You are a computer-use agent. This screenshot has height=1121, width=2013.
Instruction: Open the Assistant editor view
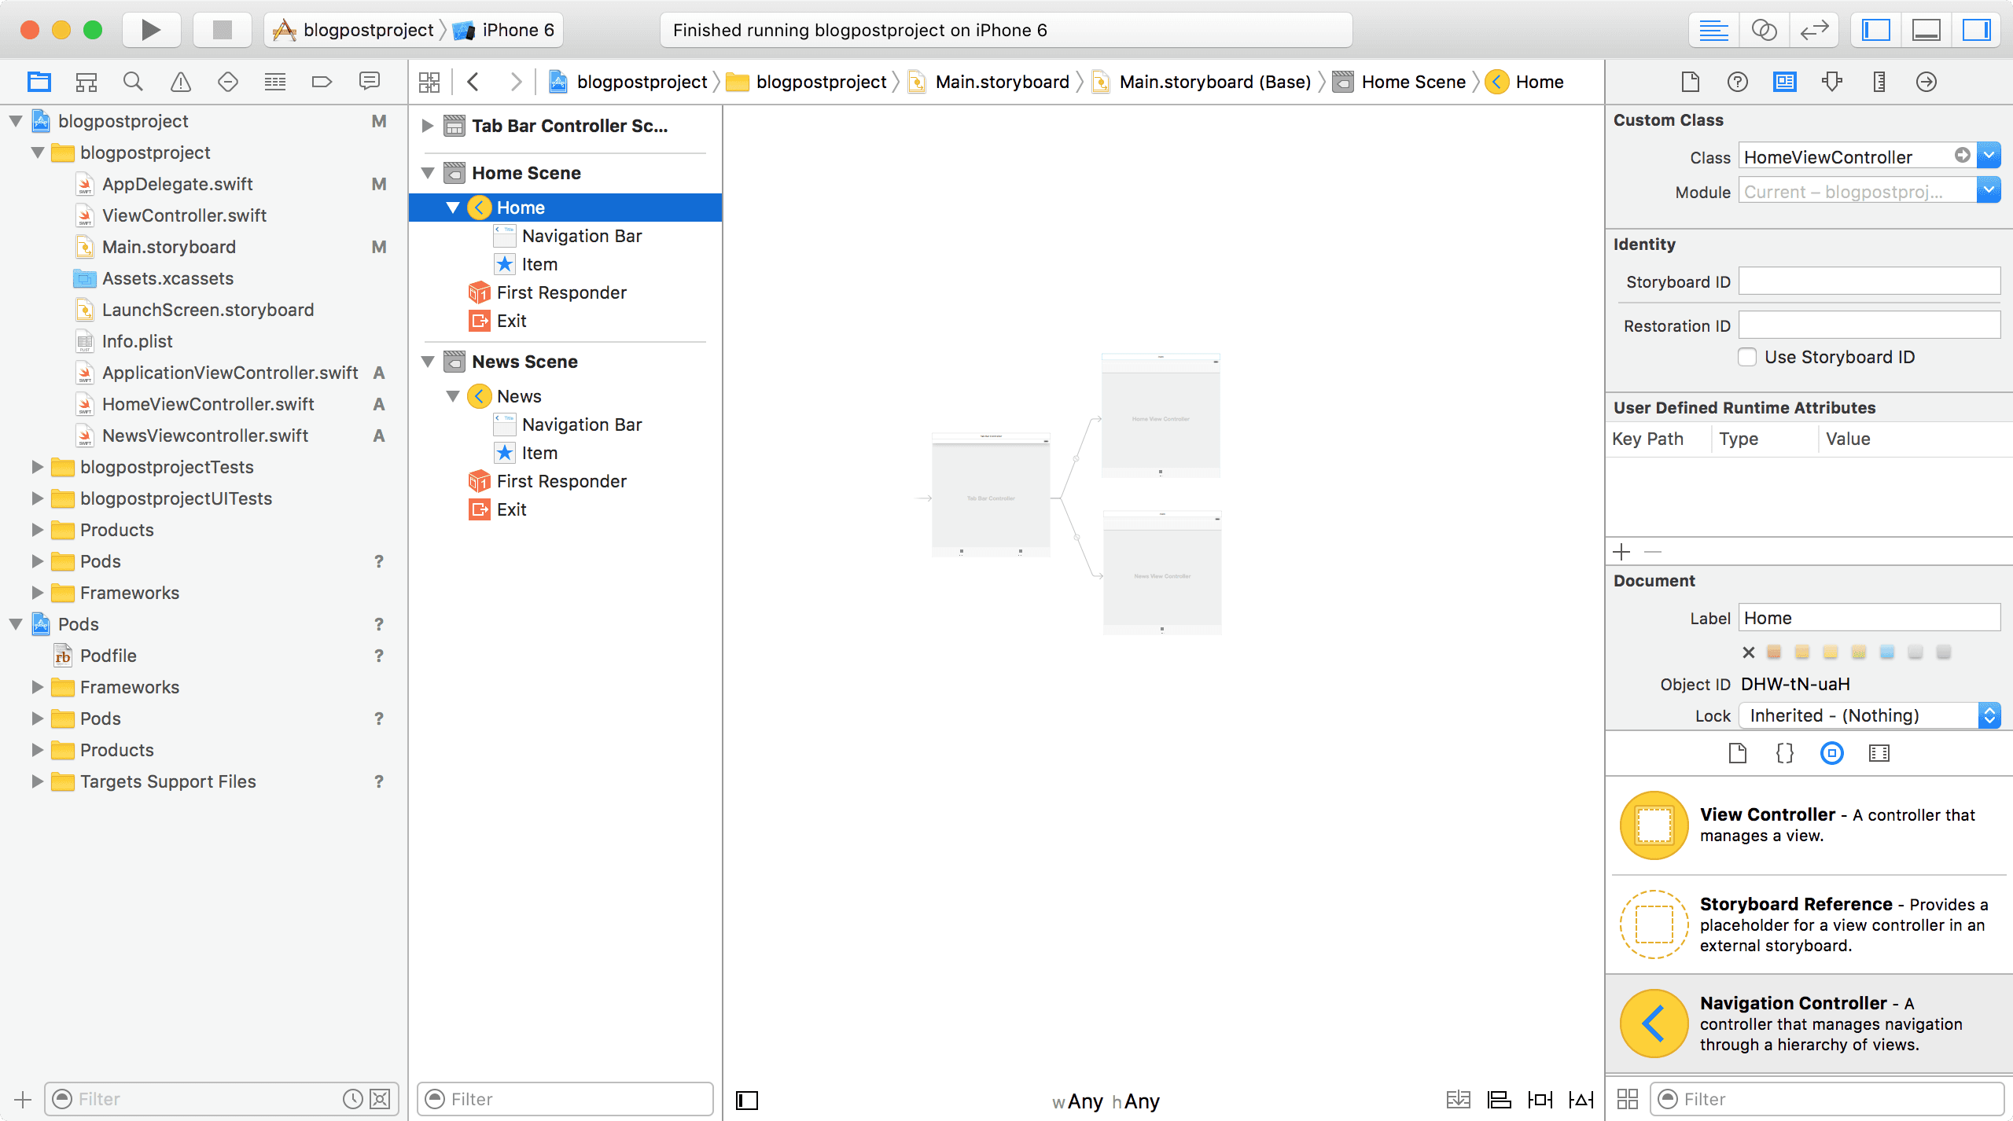coord(1764,30)
